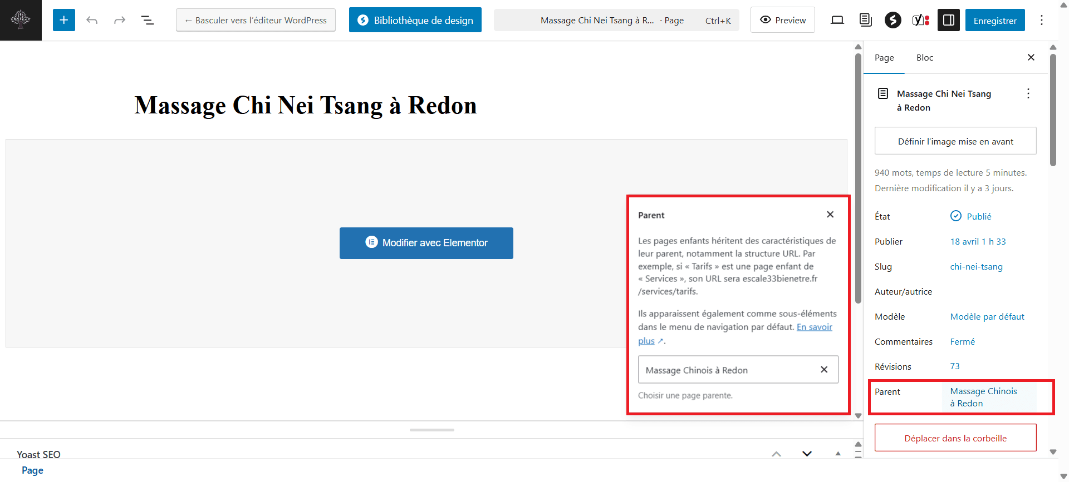Open the document overview list icon
The image size is (1069, 482).
click(x=147, y=21)
